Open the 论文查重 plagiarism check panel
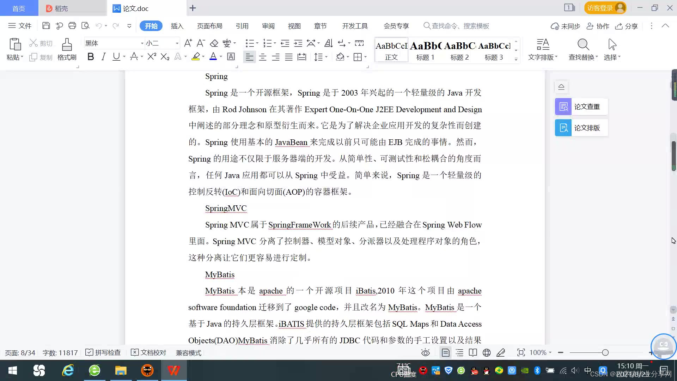The width and height of the screenshot is (677, 381). [581, 107]
